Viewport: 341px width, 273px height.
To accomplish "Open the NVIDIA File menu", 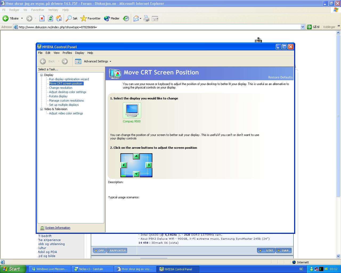I will (40, 53).
